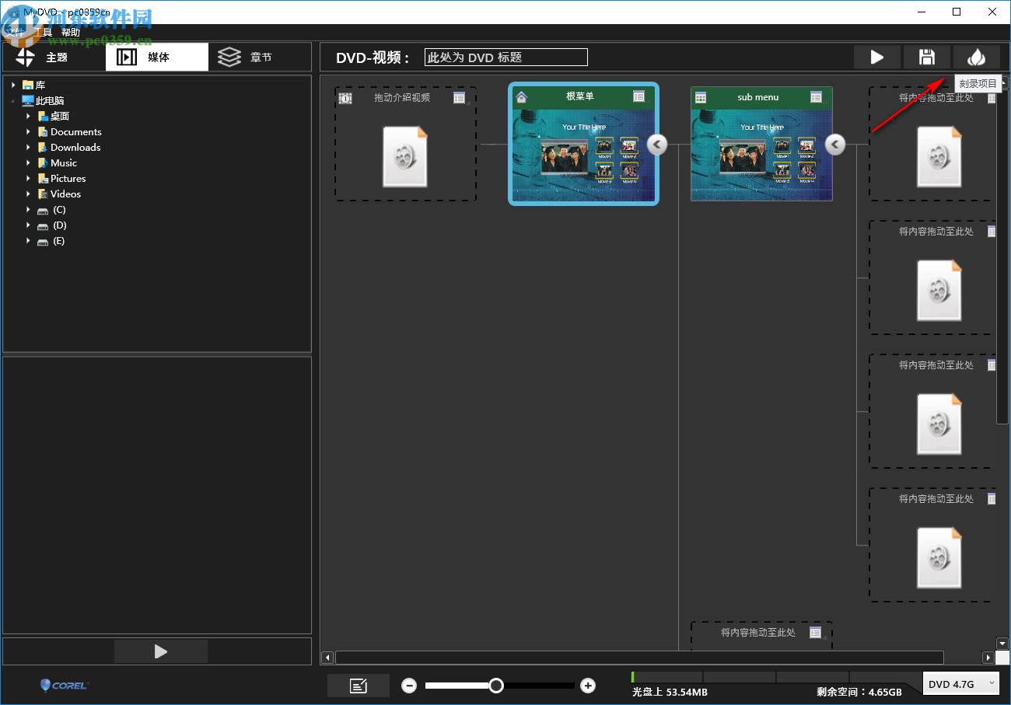The width and height of the screenshot is (1011, 705).
Task: Expand the Pictures folder
Action: 28,178
